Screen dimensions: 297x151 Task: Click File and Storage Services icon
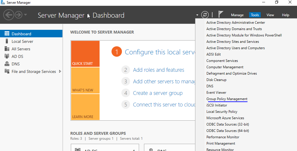7,71
